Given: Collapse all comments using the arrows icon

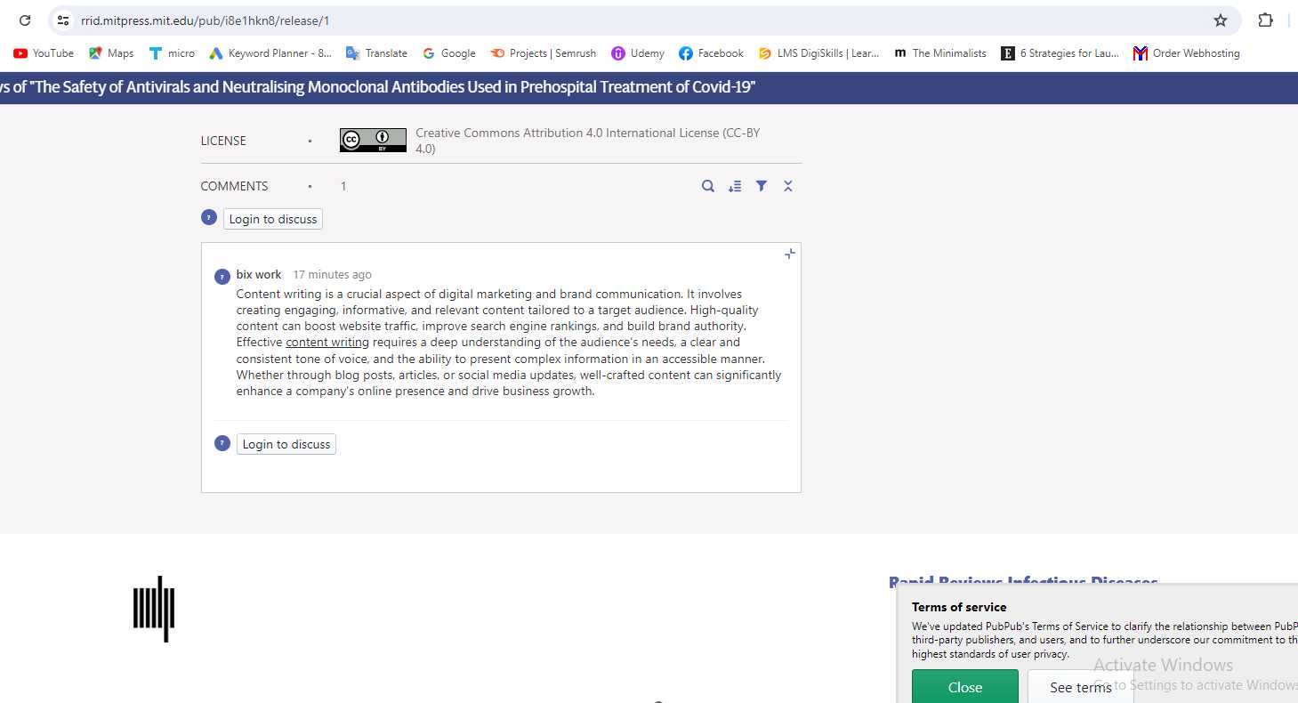Looking at the screenshot, I should pyautogui.click(x=788, y=186).
